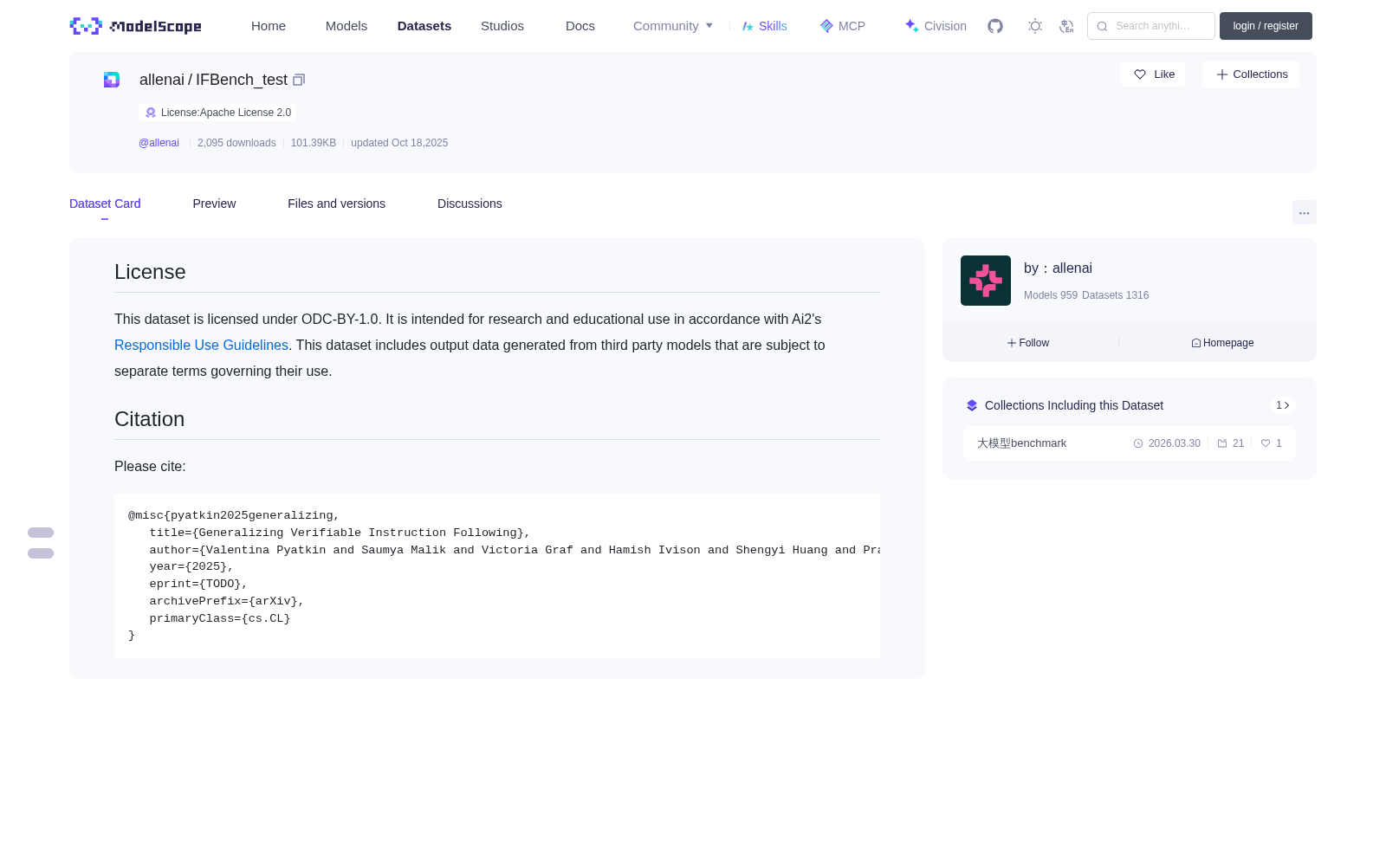Switch to the Discussions tab
The width and height of the screenshot is (1386, 866).
470,204
